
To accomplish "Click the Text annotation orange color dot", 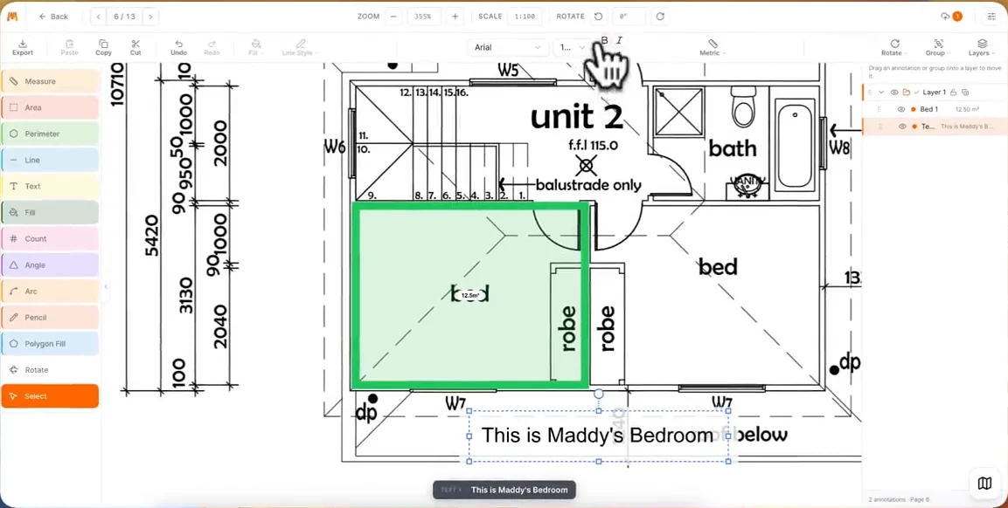I will click(914, 127).
